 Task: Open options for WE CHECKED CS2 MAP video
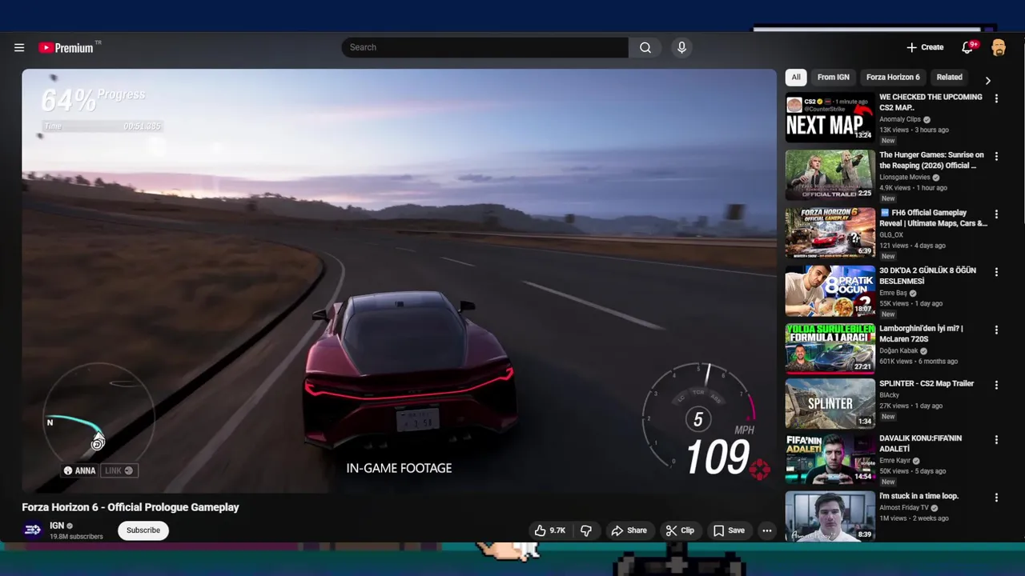tap(996, 98)
